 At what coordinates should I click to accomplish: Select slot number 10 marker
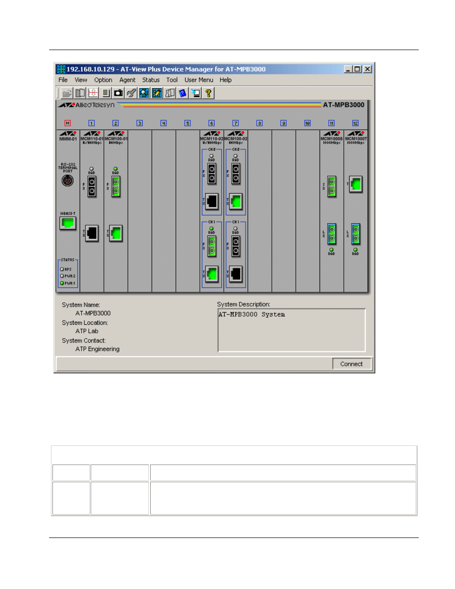tap(308, 123)
